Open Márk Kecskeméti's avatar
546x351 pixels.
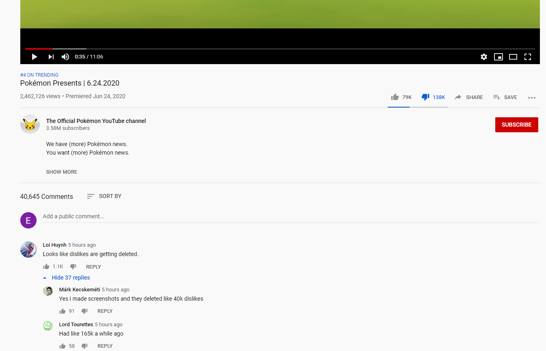(48, 291)
